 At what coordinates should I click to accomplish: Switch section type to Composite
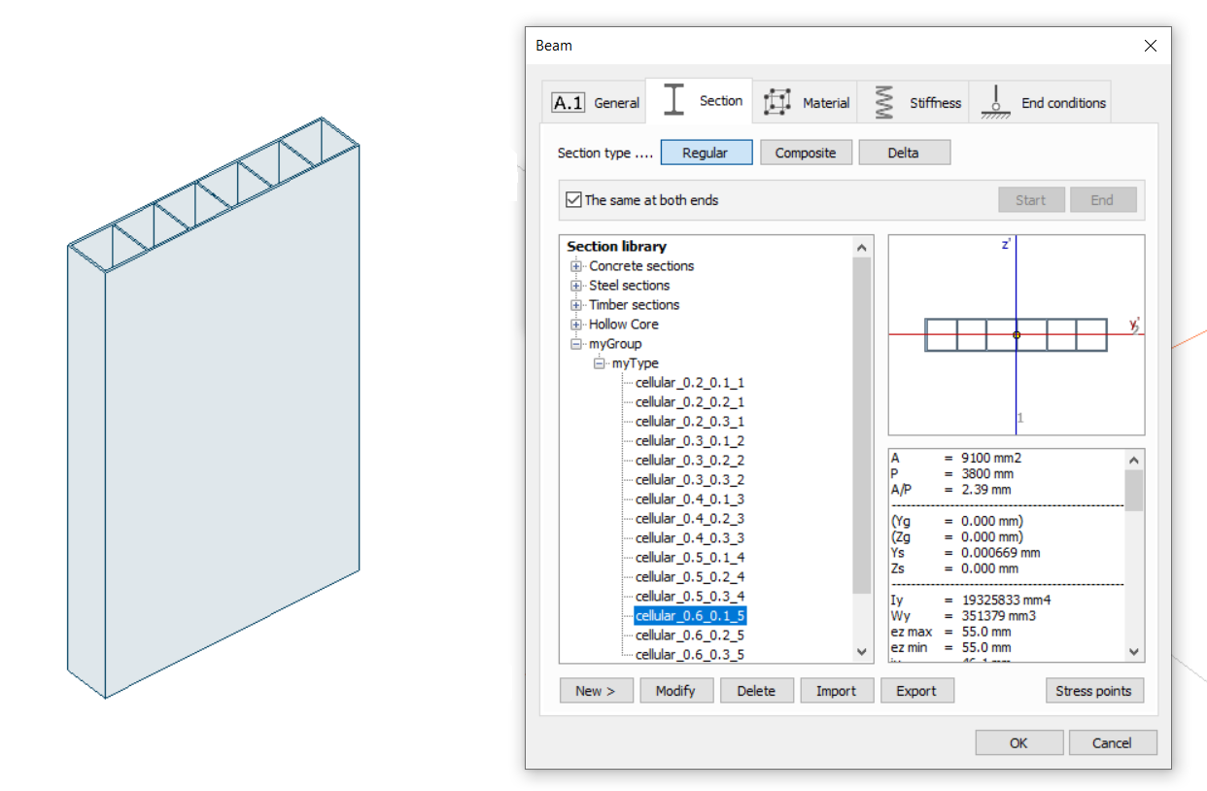click(x=805, y=153)
